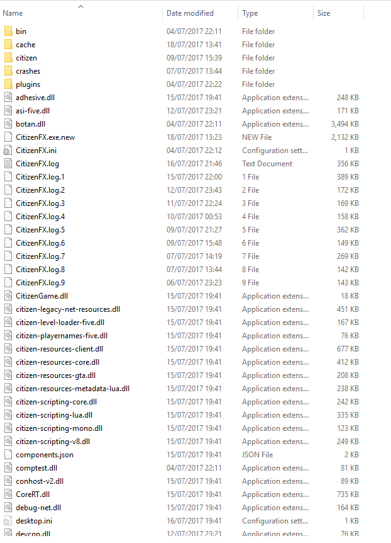The image size is (391, 543).
Task: Click the JSON File type cell
Action: 257,455
